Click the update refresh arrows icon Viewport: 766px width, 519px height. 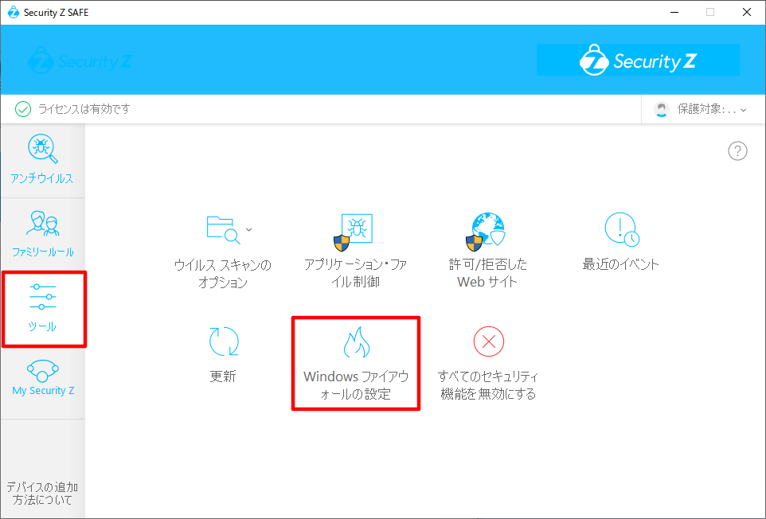point(223,341)
